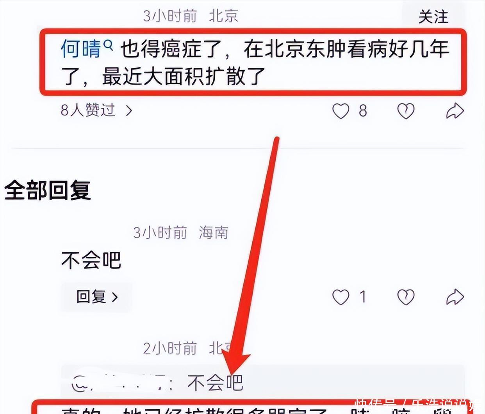Click the 2小时前 北京 reply timestamp

coord(187,348)
